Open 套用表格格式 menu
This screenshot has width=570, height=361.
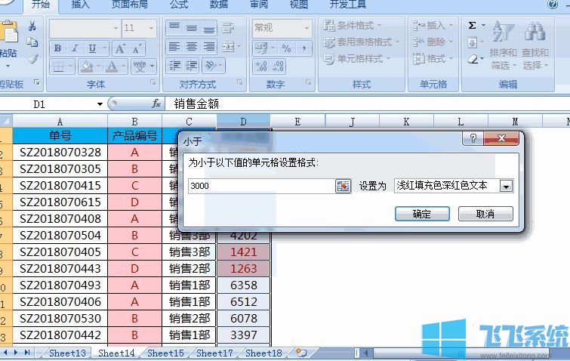(x=362, y=42)
